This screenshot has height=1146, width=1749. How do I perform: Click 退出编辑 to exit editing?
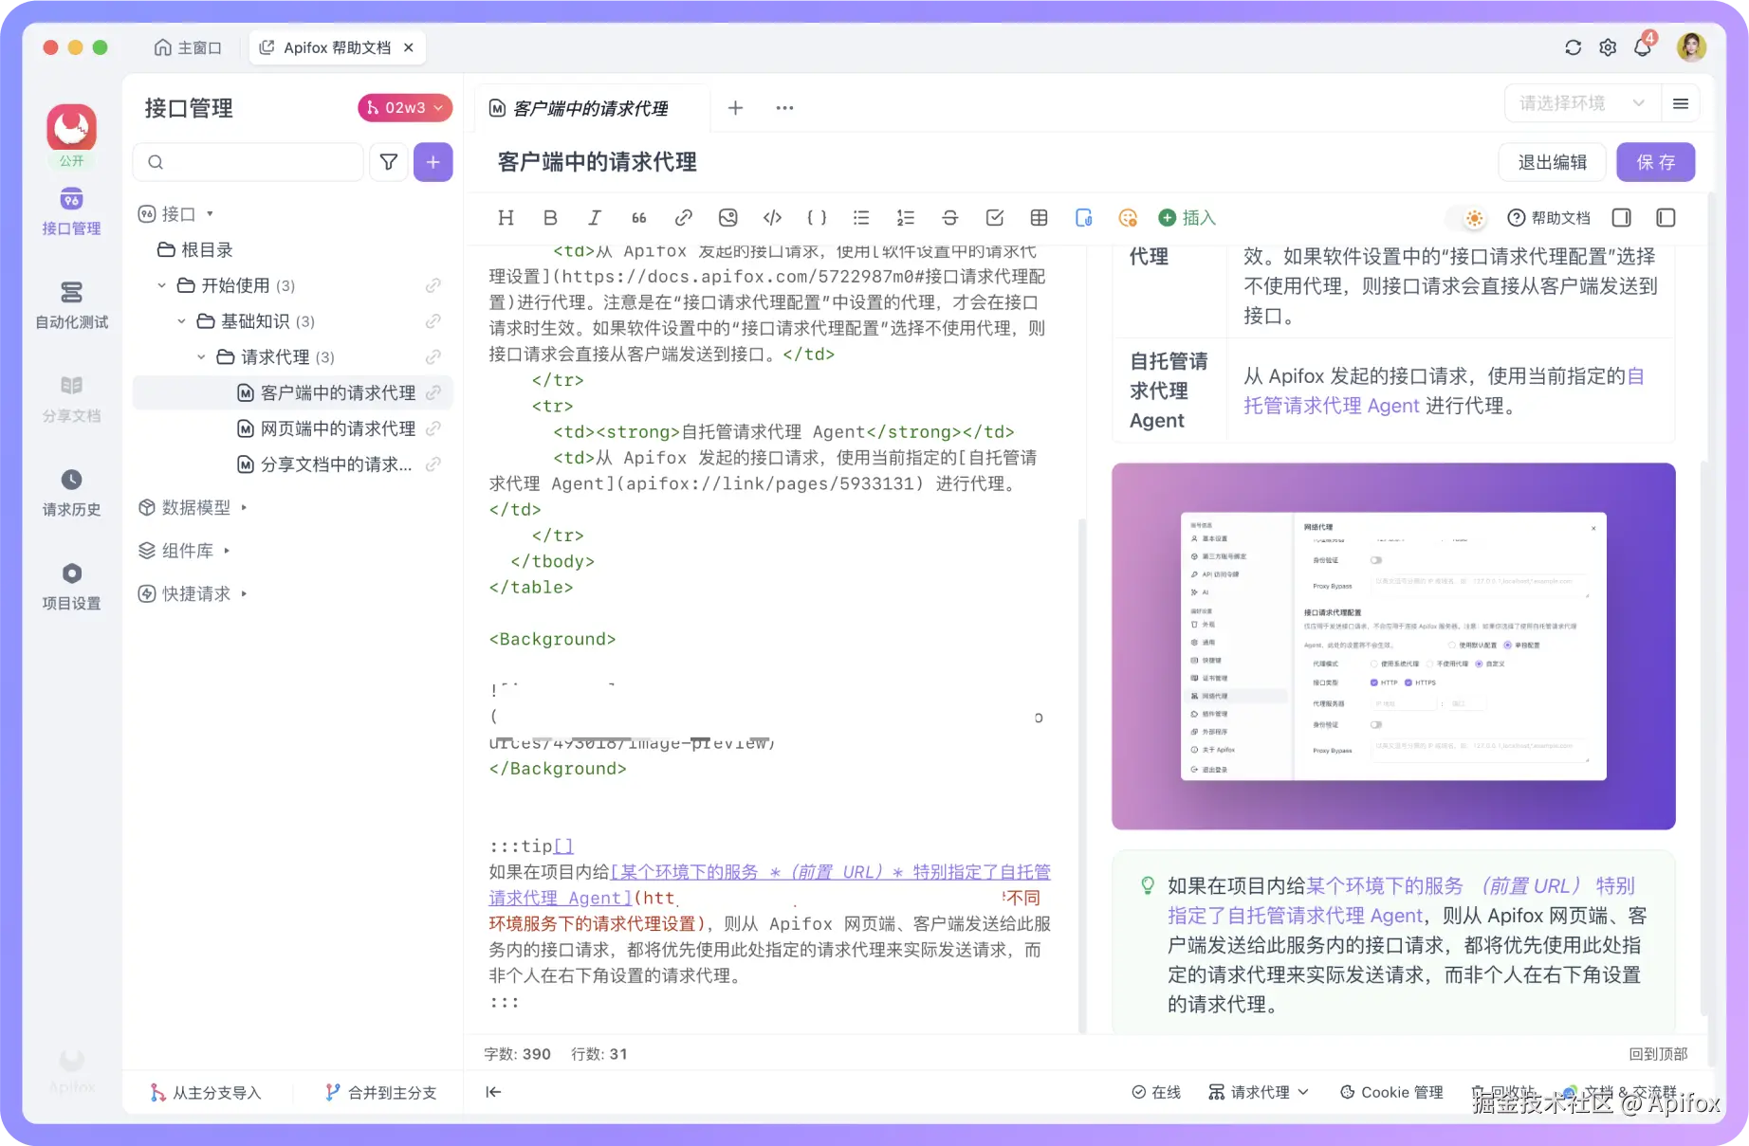(1553, 161)
